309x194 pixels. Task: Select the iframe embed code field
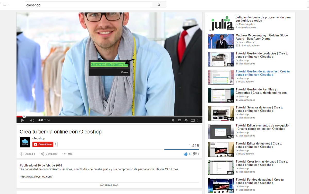click(x=109, y=64)
